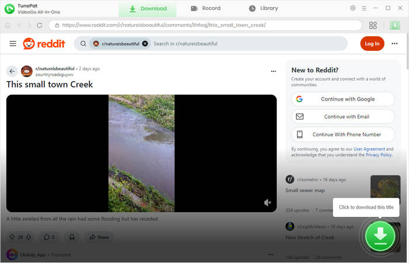The width and height of the screenshot is (409, 263).
Task: Continue with Google sign-in
Action: click(x=343, y=99)
